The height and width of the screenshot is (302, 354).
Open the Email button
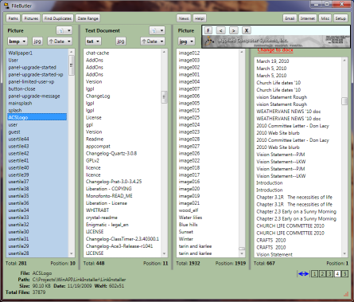coord(290,18)
